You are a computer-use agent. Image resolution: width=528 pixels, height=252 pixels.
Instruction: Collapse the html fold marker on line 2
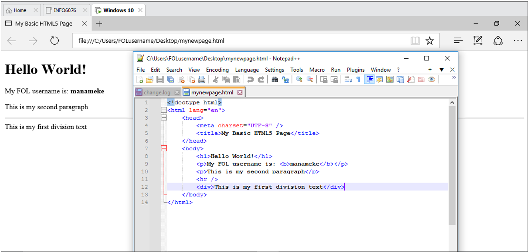pyautogui.click(x=163, y=110)
